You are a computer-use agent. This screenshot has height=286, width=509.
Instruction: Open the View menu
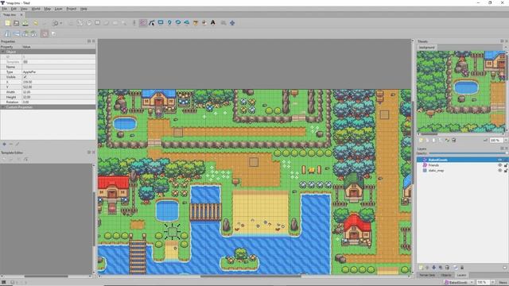[x=24, y=9]
